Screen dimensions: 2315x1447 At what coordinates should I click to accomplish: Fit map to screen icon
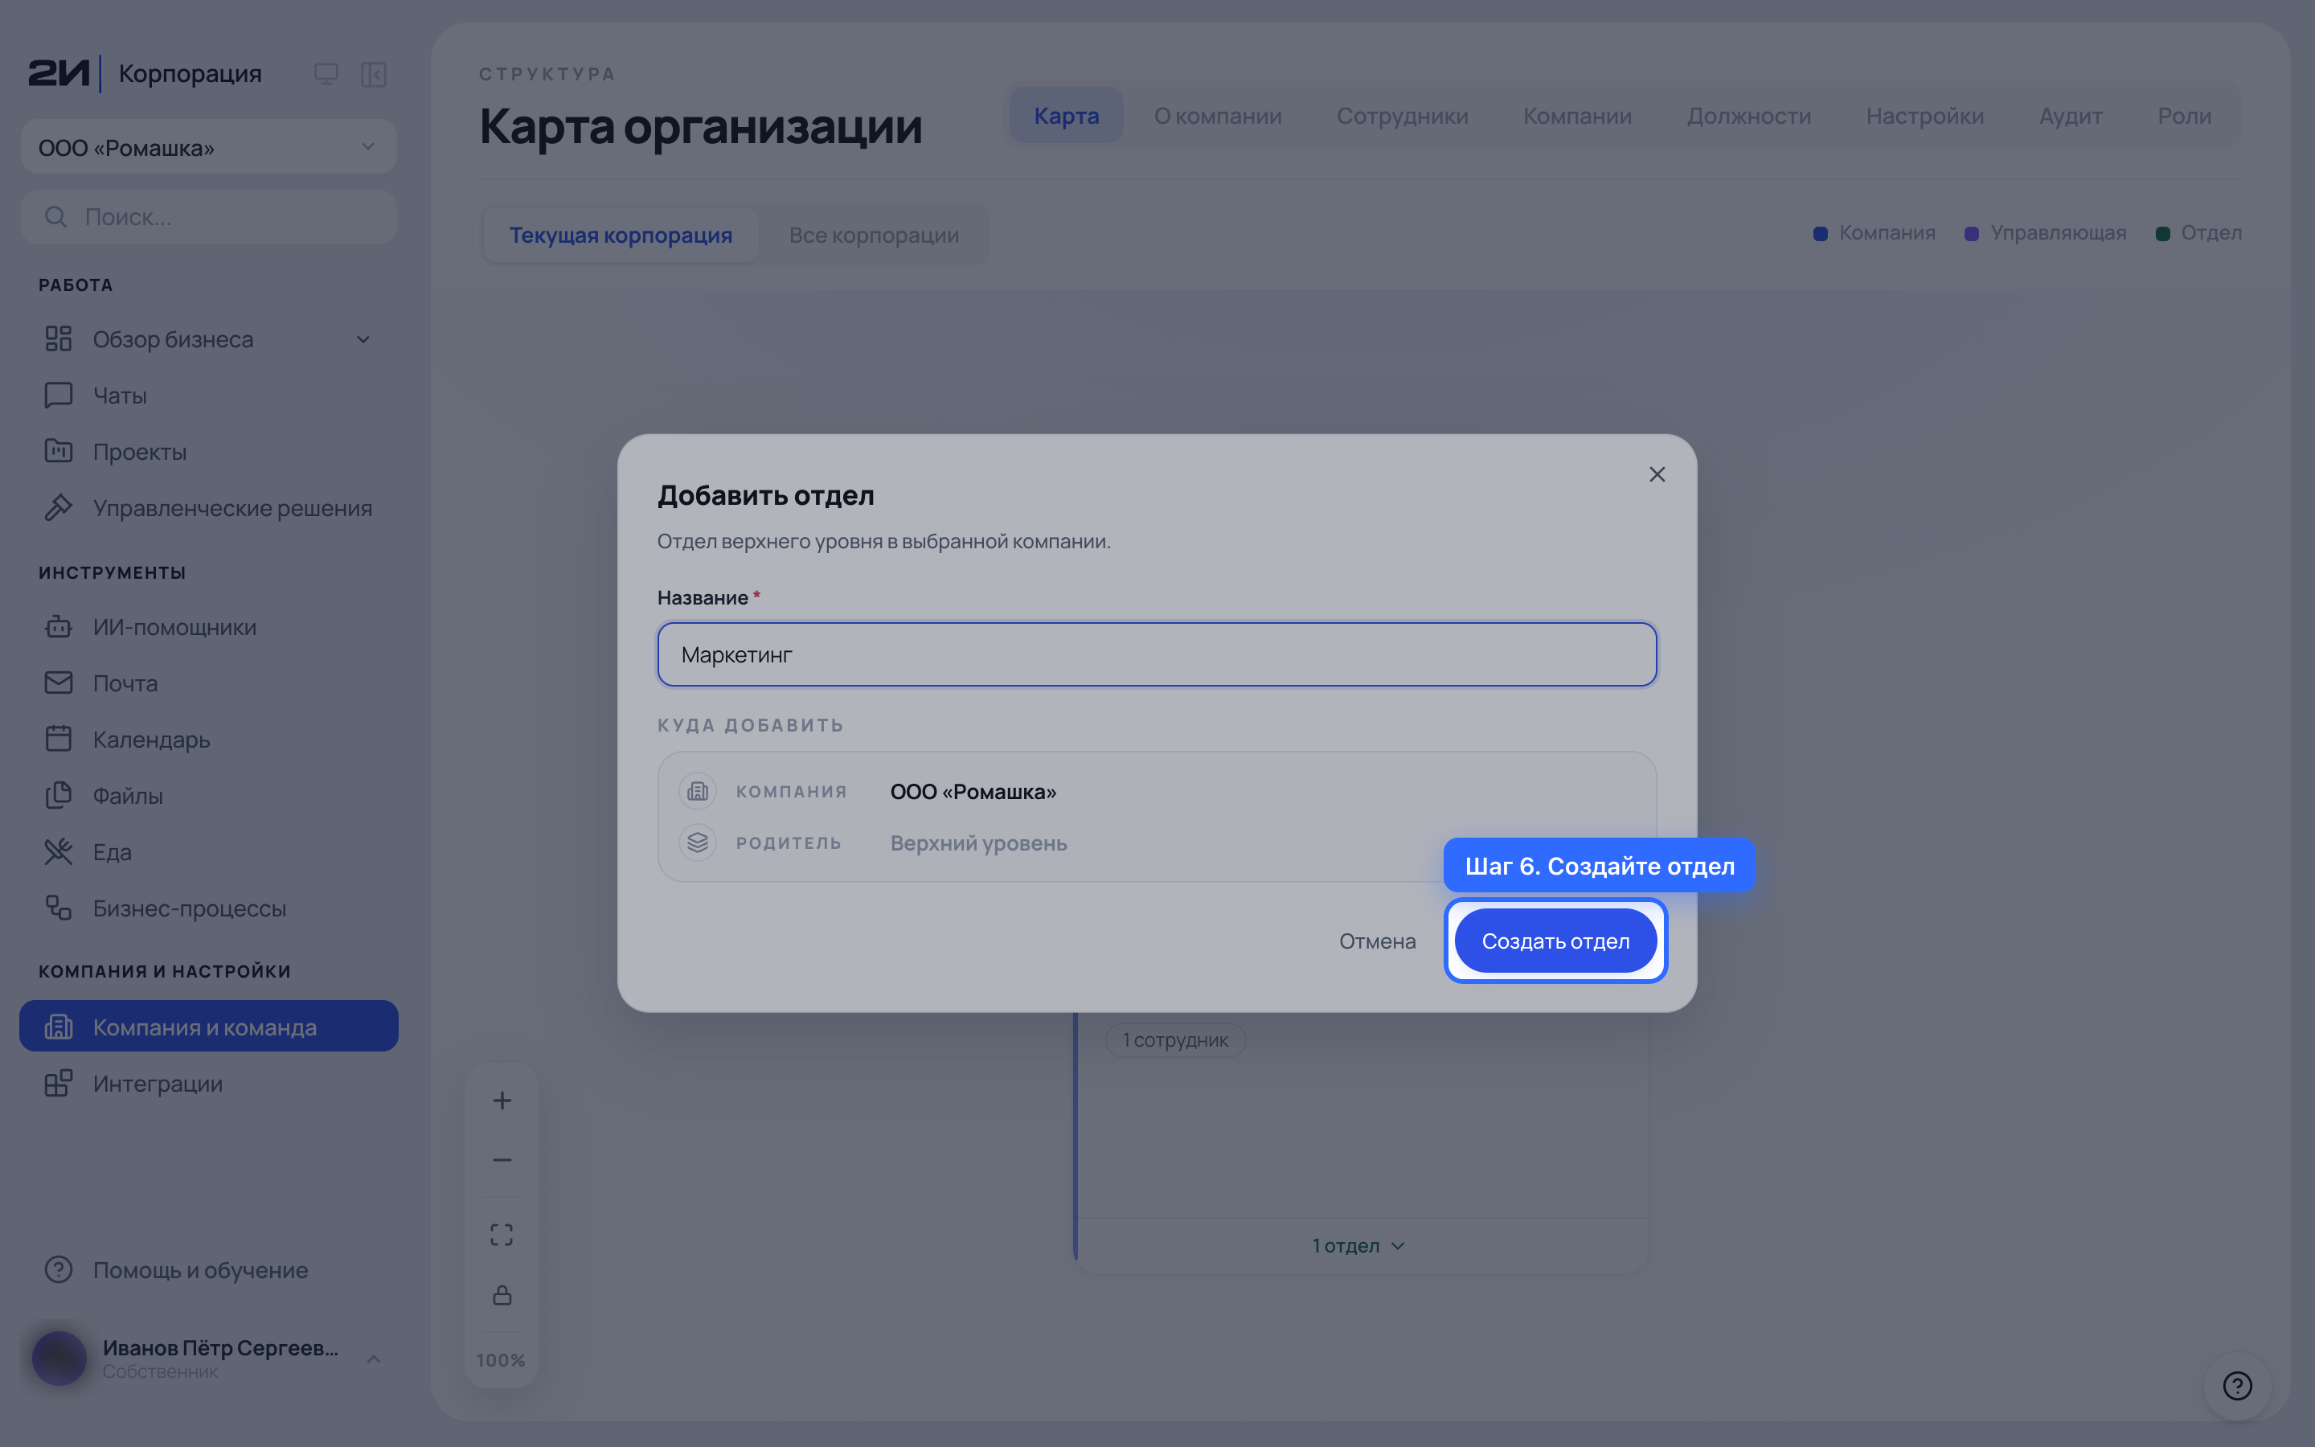[x=502, y=1235]
